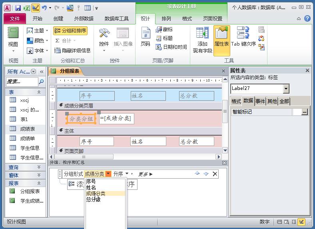Viewport: 315px width, 229px height.
Task: Insert Title (标题) into report header
Action: tap(164, 38)
